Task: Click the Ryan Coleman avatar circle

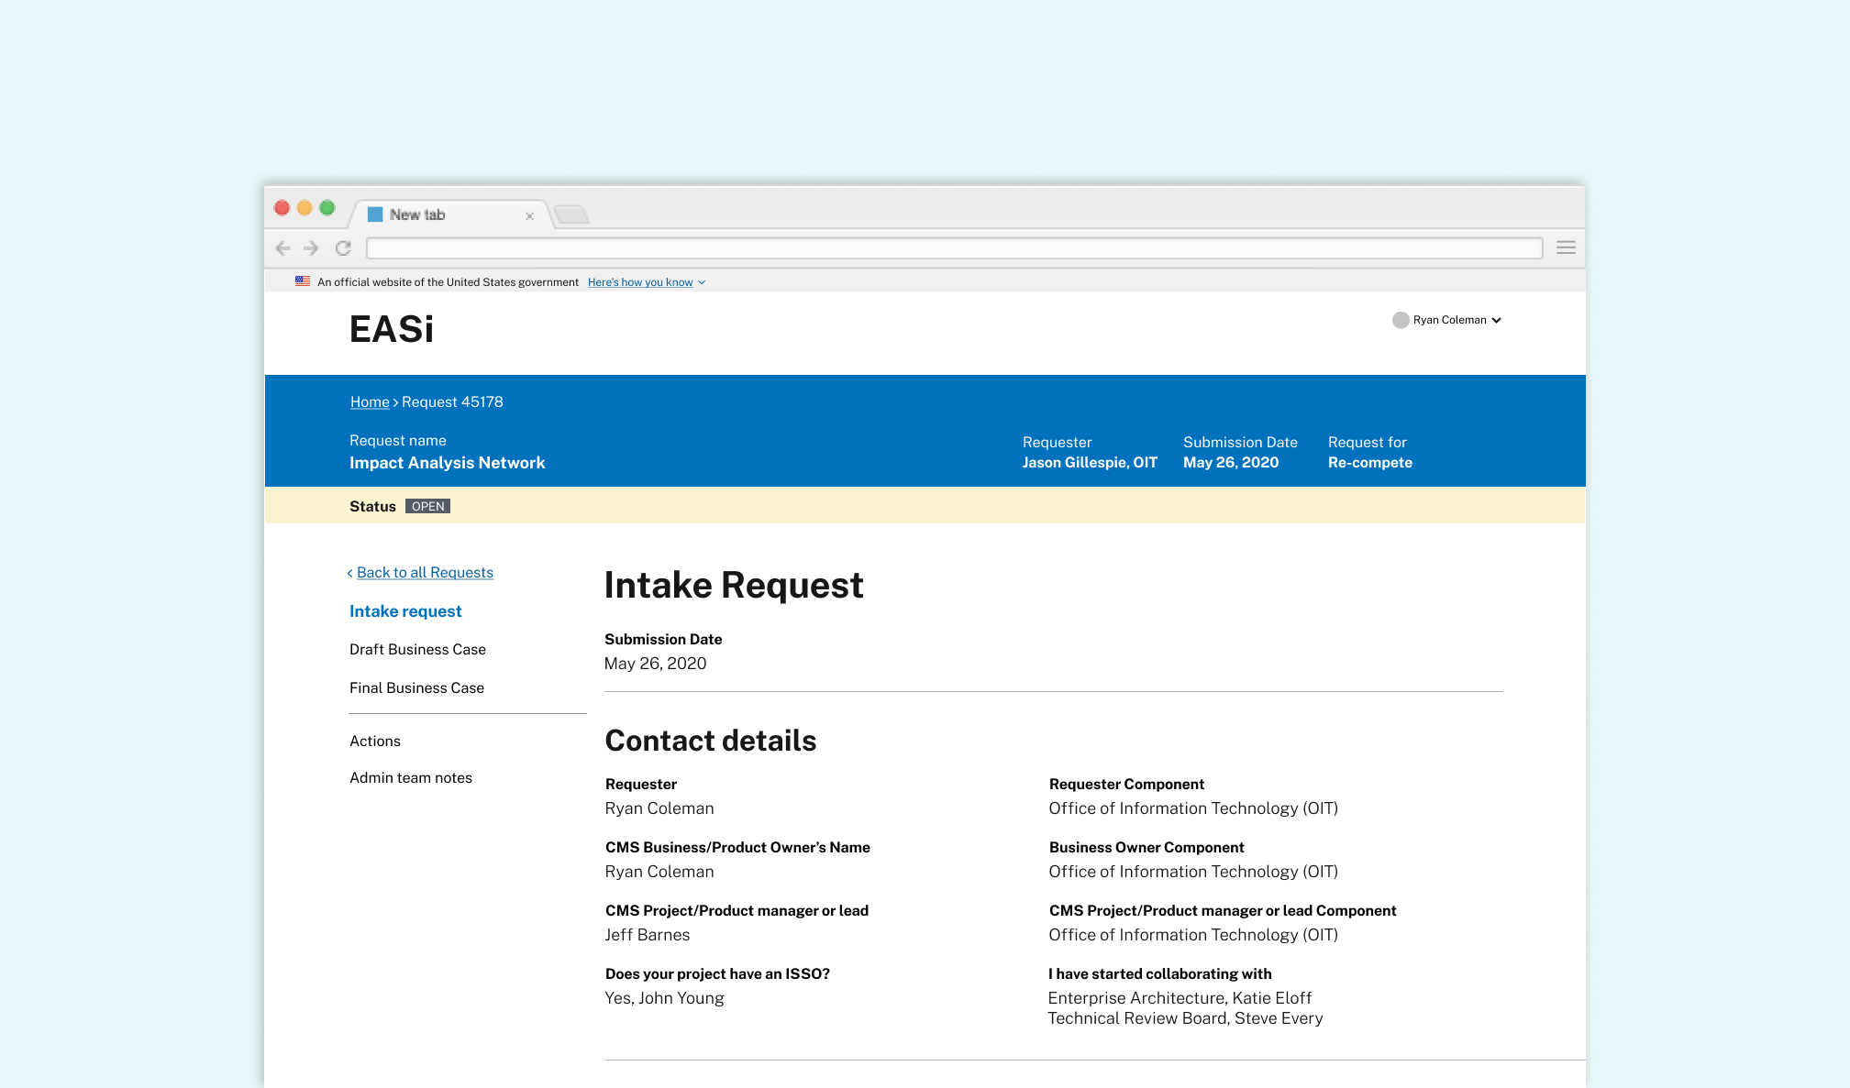Action: tap(1401, 320)
